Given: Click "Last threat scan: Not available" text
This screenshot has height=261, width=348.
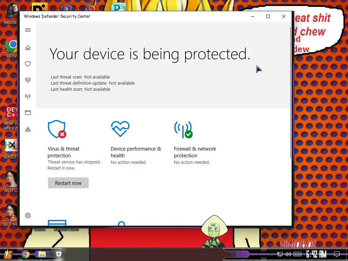Looking at the screenshot, I should pyautogui.click(x=80, y=77).
